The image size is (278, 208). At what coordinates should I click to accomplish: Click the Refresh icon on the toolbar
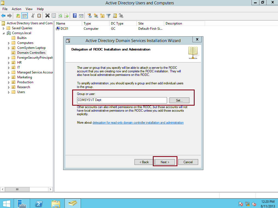tap(60, 16)
